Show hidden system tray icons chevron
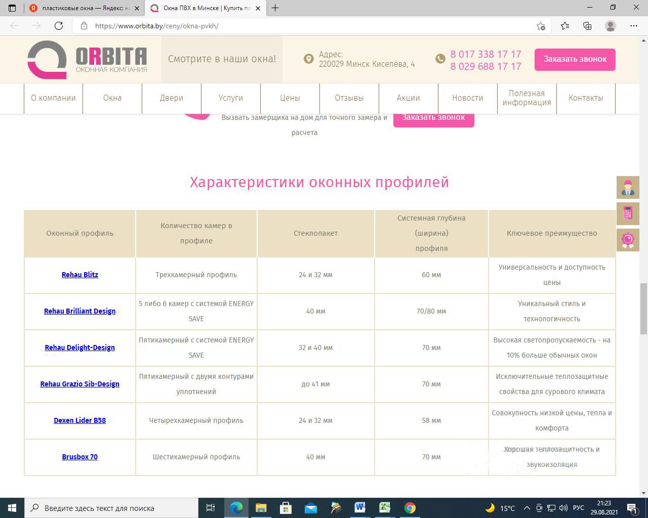The width and height of the screenshot is (648, 518). click(526, 508)
